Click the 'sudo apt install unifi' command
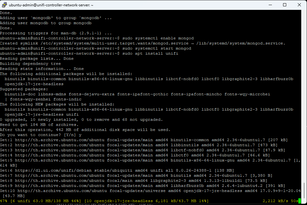This screenshot has width=307, height=205. click(150, 53)
